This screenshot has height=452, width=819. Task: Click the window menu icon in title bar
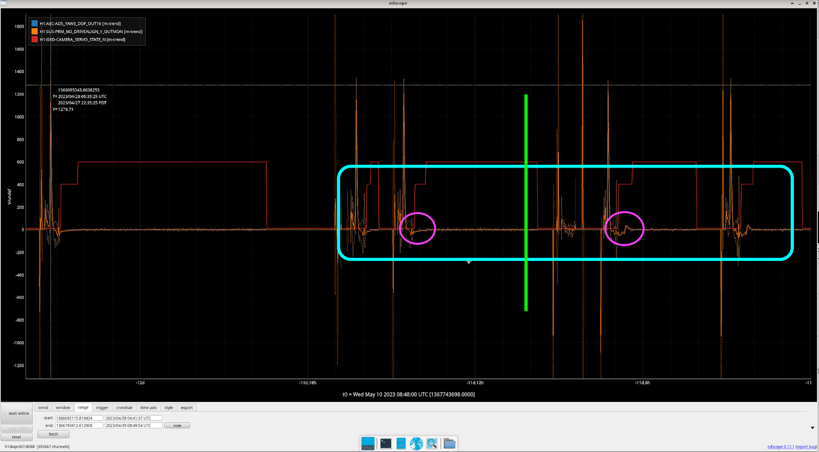coord(4,3)
